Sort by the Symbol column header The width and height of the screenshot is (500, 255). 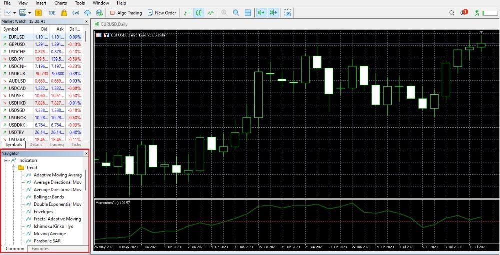[17, 29]
